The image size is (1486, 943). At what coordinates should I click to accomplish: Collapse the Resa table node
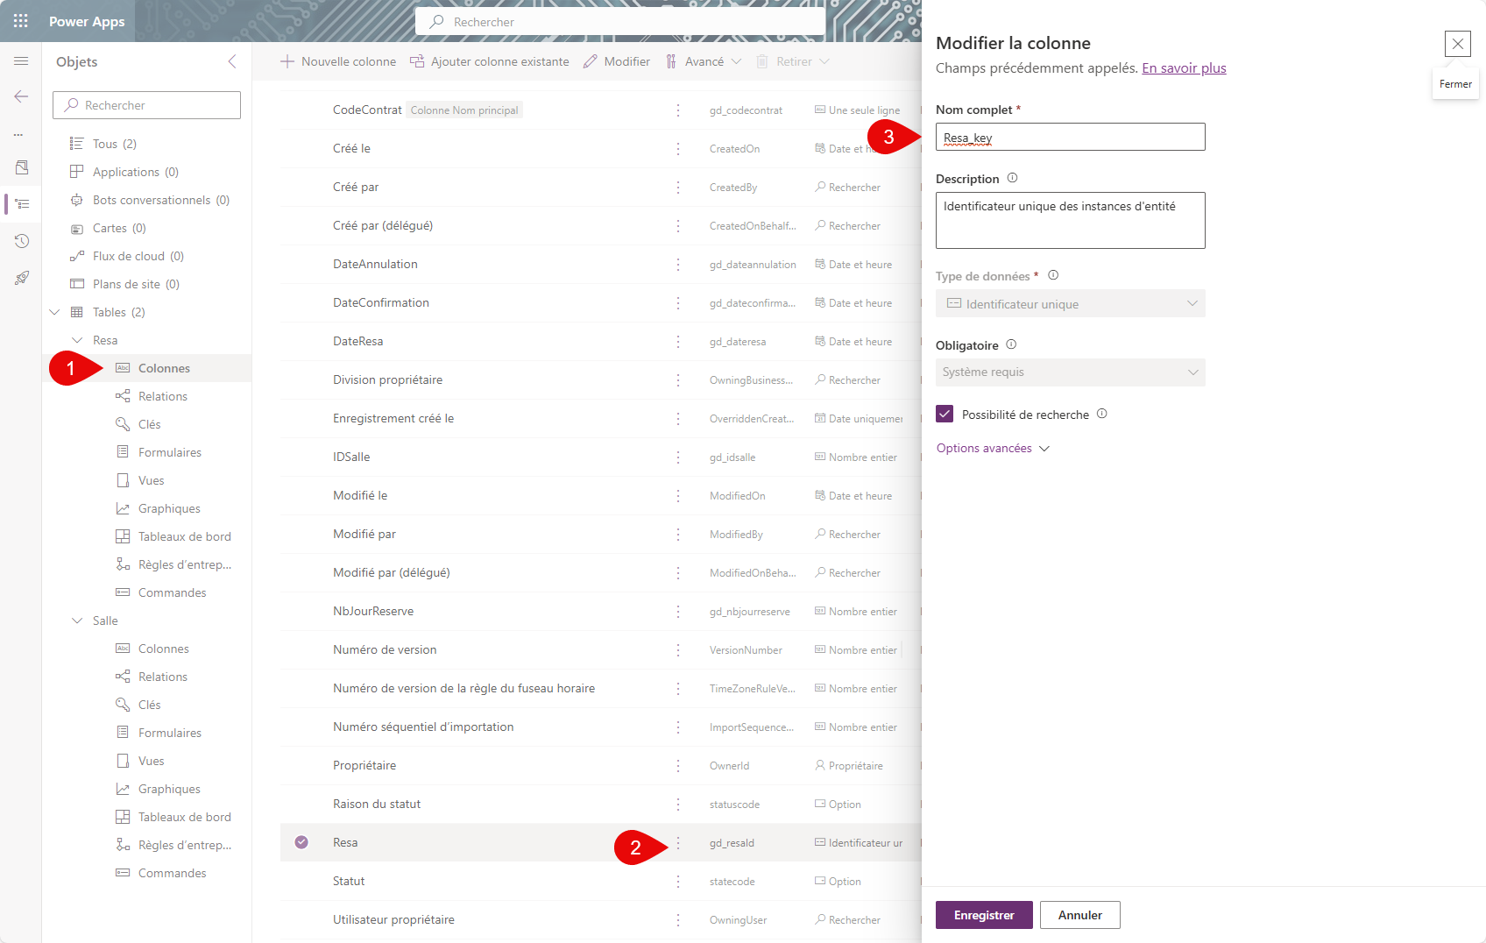point(77,340)
